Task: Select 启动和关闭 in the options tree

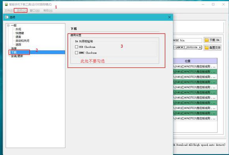Action: [23, 41]
